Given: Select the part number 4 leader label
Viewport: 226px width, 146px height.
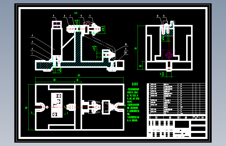Looking at the screenshot, I should point(32,35).
